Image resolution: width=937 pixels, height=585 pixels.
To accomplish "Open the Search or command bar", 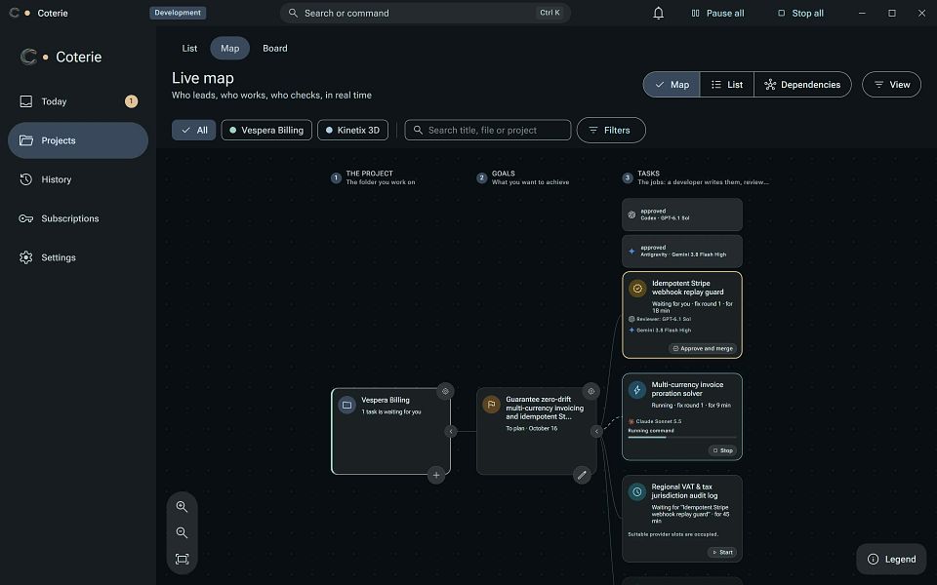I will (x=425, y=13).
